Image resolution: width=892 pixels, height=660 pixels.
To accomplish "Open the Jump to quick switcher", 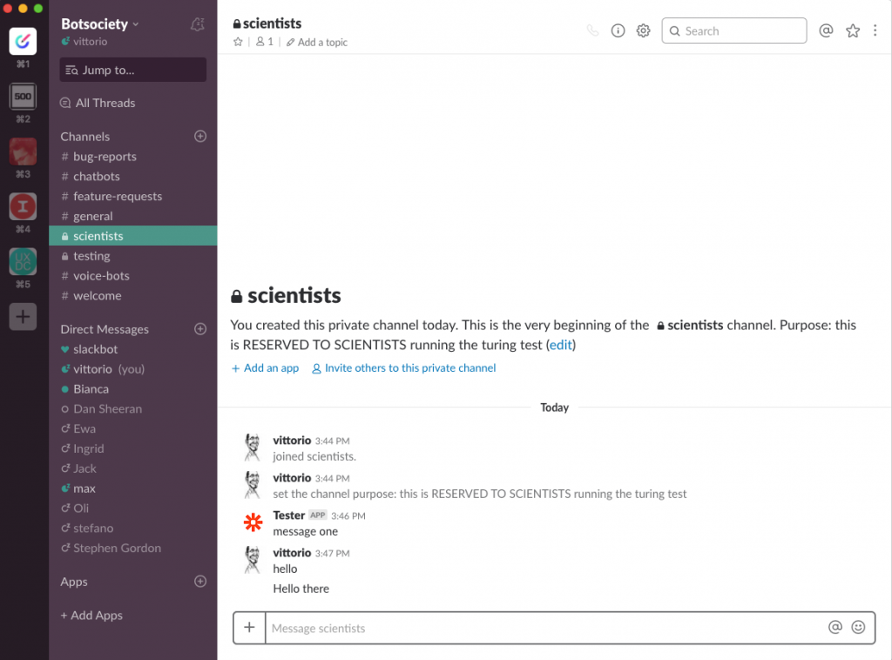I will click(133, 70).
